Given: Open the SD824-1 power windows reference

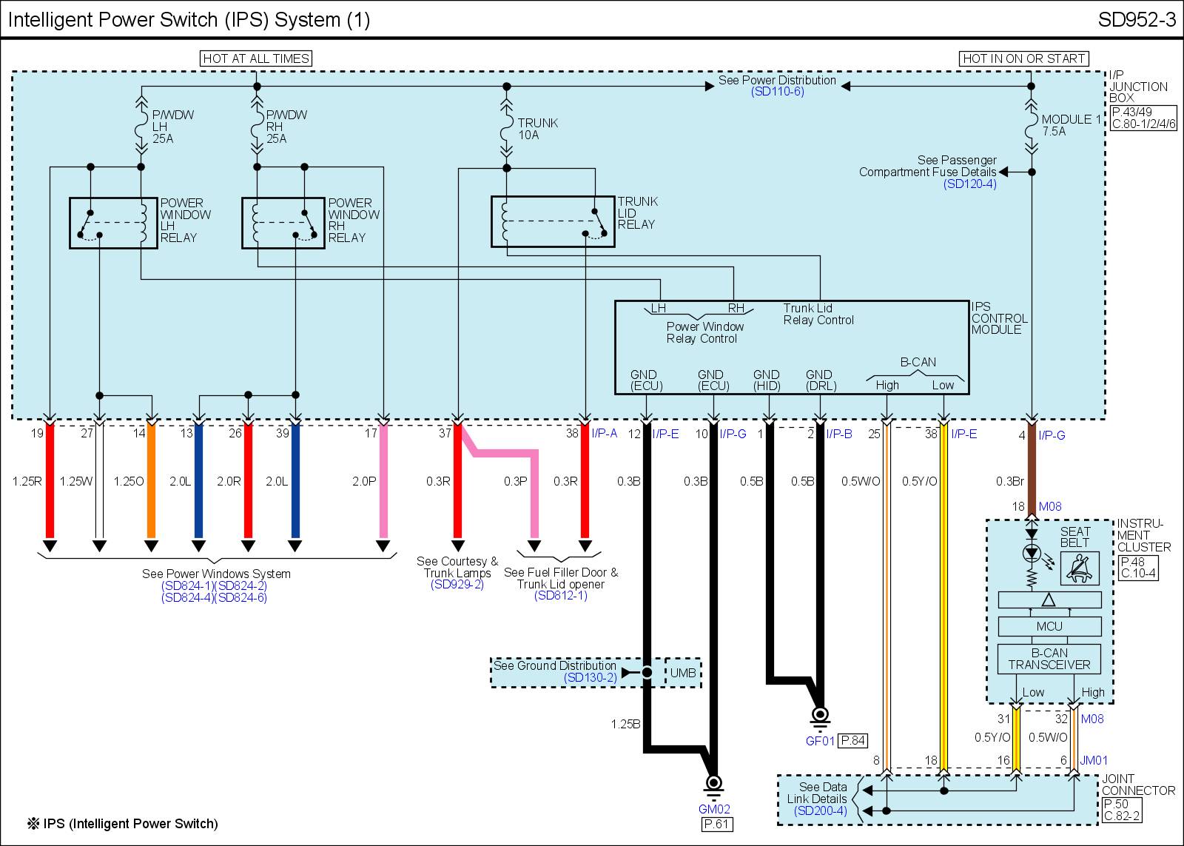Looking at the screenshot, I should (x=187, y=585).
